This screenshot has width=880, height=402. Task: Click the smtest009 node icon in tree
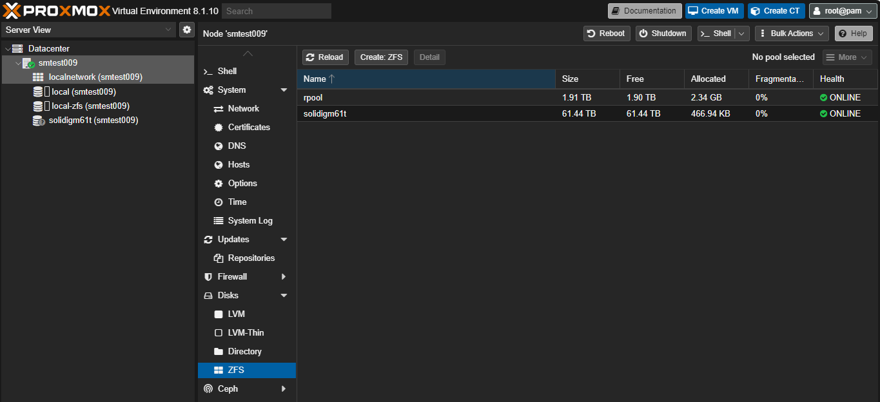pos(28,63)
